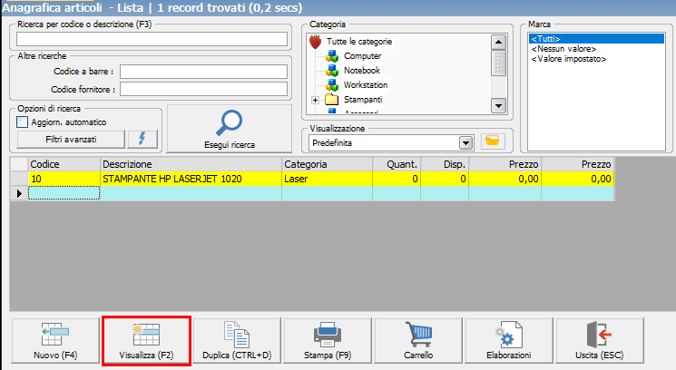This screenshot has height=370, width=676.
Task: Select <Tutti> in the Marca list
Action: pyautogui.click(x=597, y=39)
